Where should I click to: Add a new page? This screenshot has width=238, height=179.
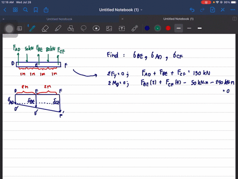coord(213,10)
